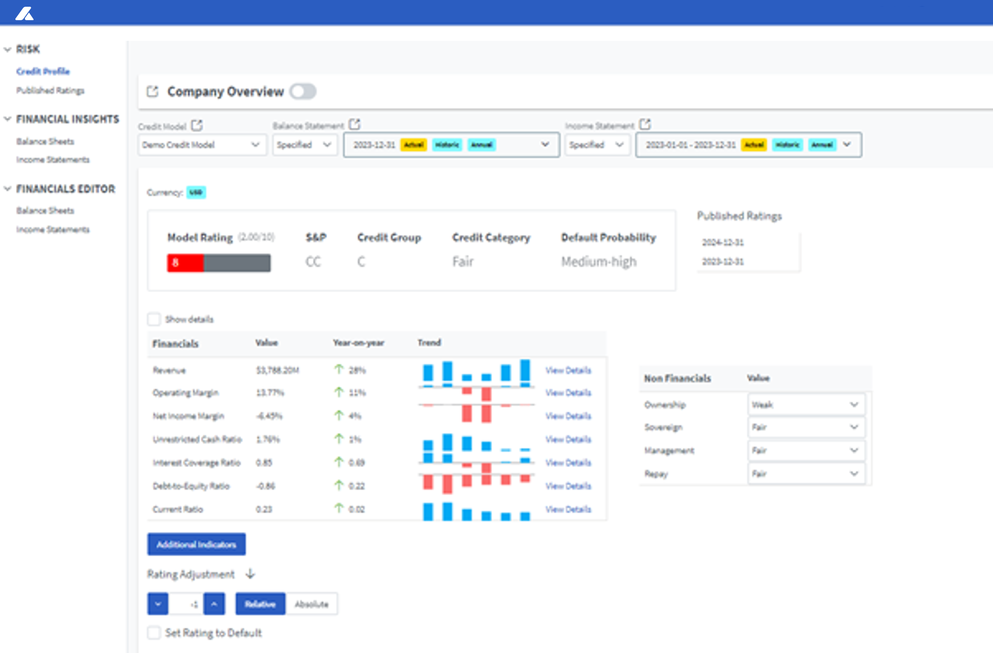Image resolution: width=993 pixels, height=653 pixels.
Task: Open the Sovereign value dropdown
Action: 806,427
